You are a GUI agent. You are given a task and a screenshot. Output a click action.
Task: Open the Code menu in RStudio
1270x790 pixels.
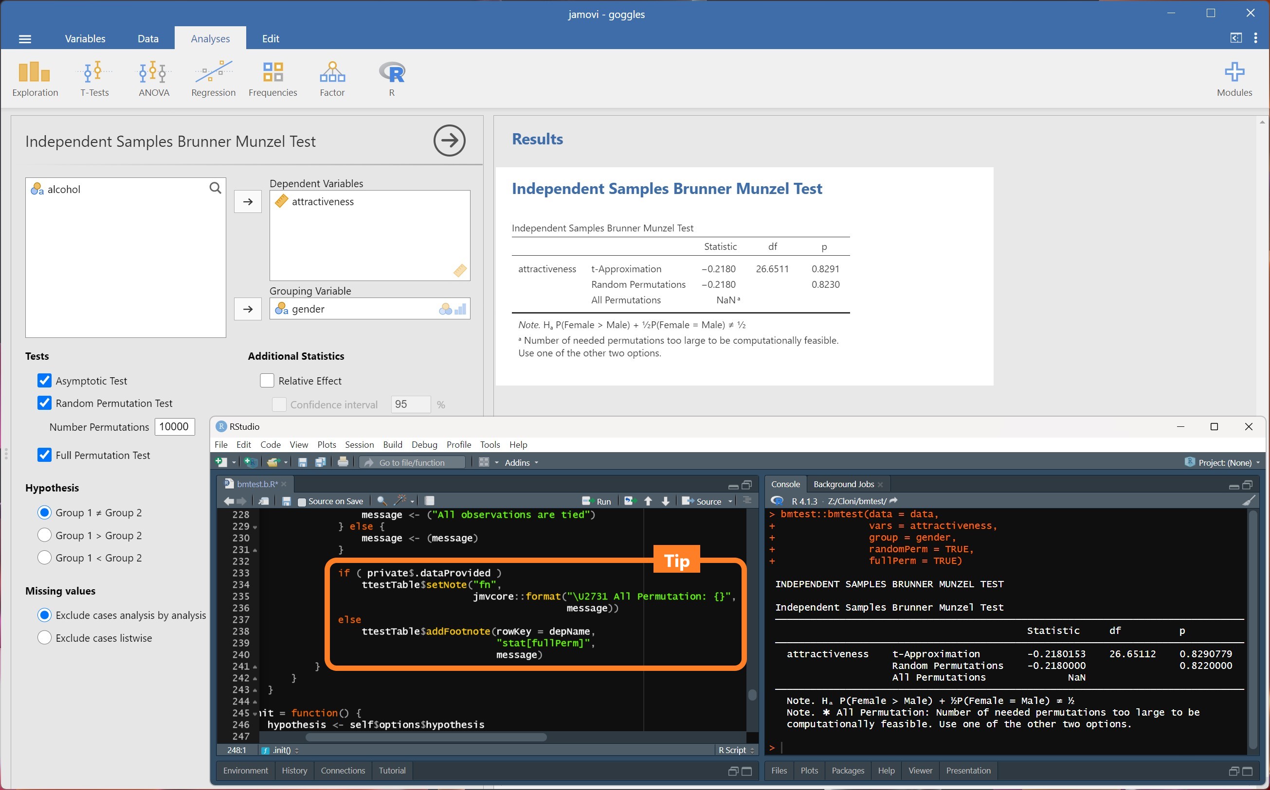271,444
